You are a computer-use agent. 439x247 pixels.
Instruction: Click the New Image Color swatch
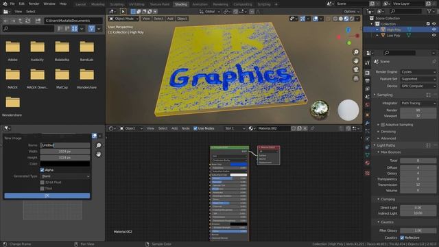65,164
